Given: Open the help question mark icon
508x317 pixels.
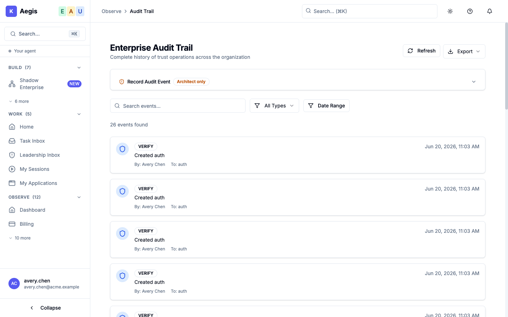Looking at the screenshot, I should pyautogui.click(x=470, y=11).
